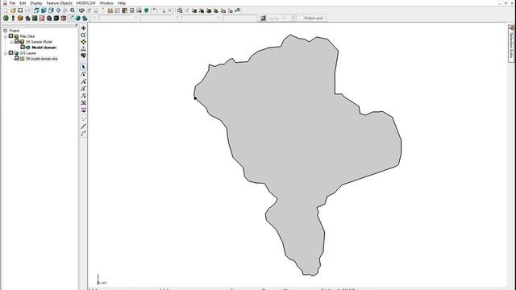Choose the Select Polygons tool

(83, 103)
